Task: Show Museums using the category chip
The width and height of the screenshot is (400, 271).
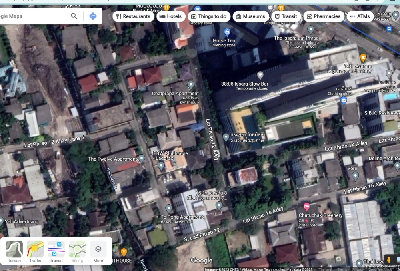Action: tap(251, 16)
